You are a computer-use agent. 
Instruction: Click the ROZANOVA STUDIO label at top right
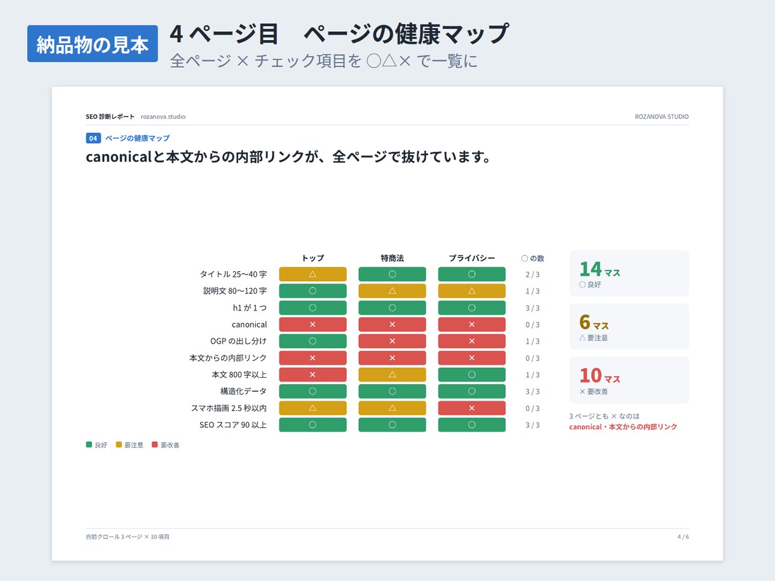662,117
